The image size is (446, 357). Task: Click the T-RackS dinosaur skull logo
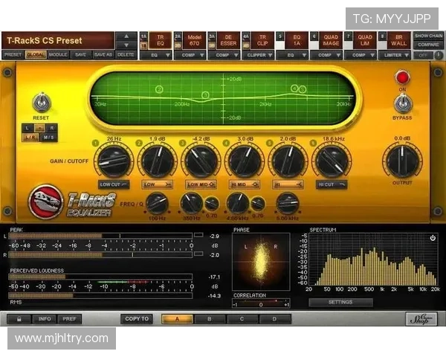pos(45,202)
